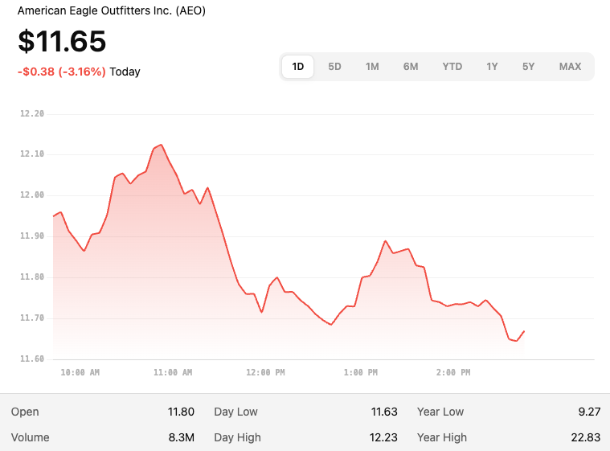Click the 12.20 price axis label
The image size is (610, 451).
[x=32, y=113]
